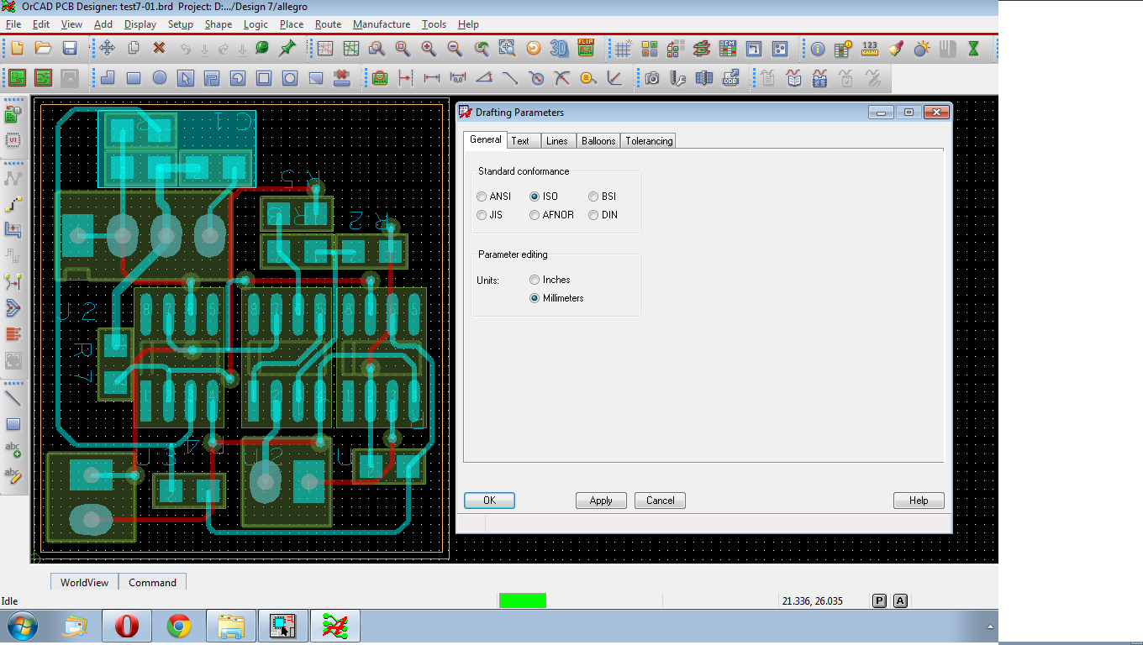The width and height of the screenshot is (1143, 645).
Task: Click the Show Element info icon
Action: click(x=818, y=49)
